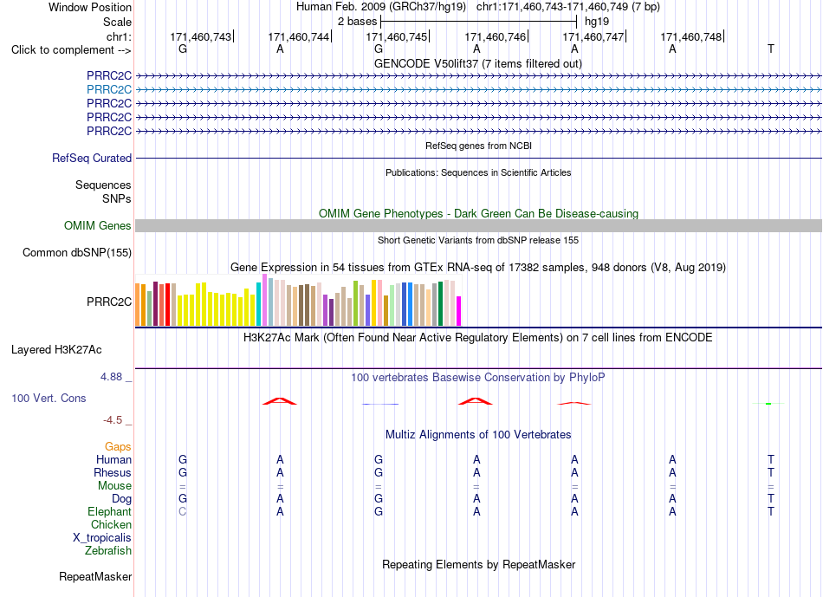823x597 pixels.
Task: Click the gray OMIM Genes item bar
Action: (x=479, y=226)
